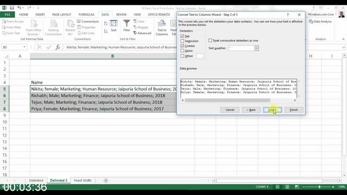Viewport: 347px width, 195px height.
Task: Click the Properties button in ribbon
Action: (x=86, y=27)
